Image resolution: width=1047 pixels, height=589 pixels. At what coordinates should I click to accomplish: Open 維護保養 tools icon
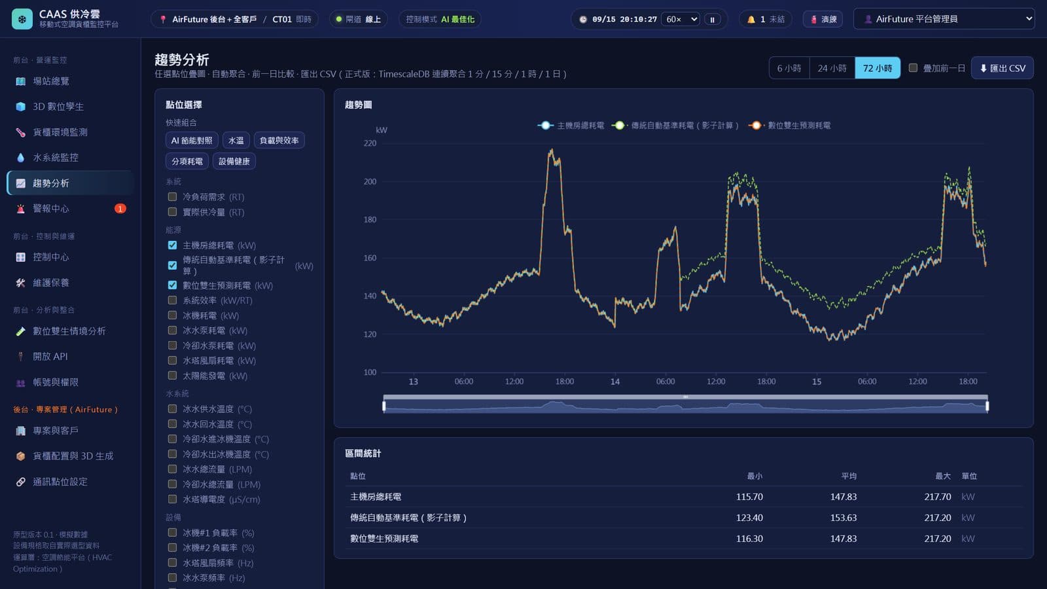tap(20, 283)
